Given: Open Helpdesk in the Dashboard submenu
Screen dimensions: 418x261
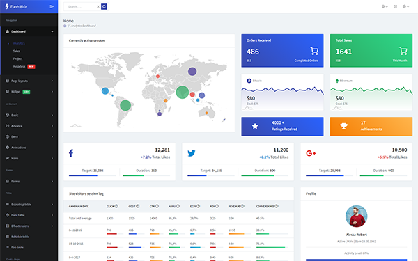Looking at the screenshot, I should [20, 66].
